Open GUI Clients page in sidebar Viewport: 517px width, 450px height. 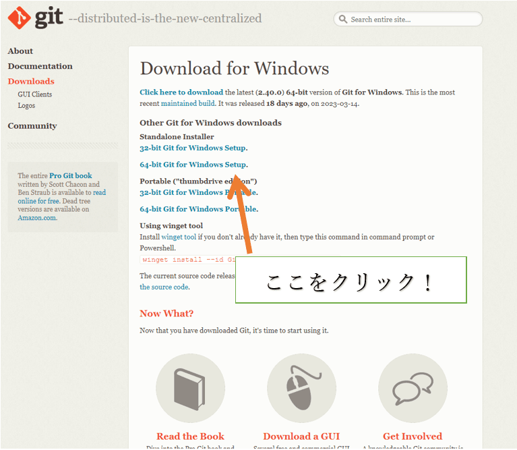tap(35, 94)
